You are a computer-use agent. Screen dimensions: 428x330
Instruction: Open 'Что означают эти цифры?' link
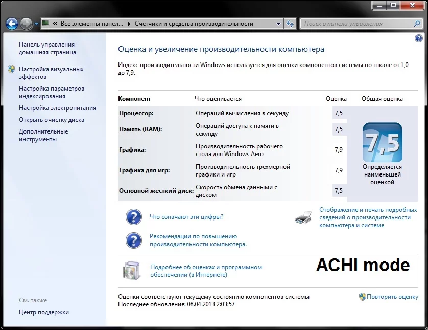click(186, 217)
